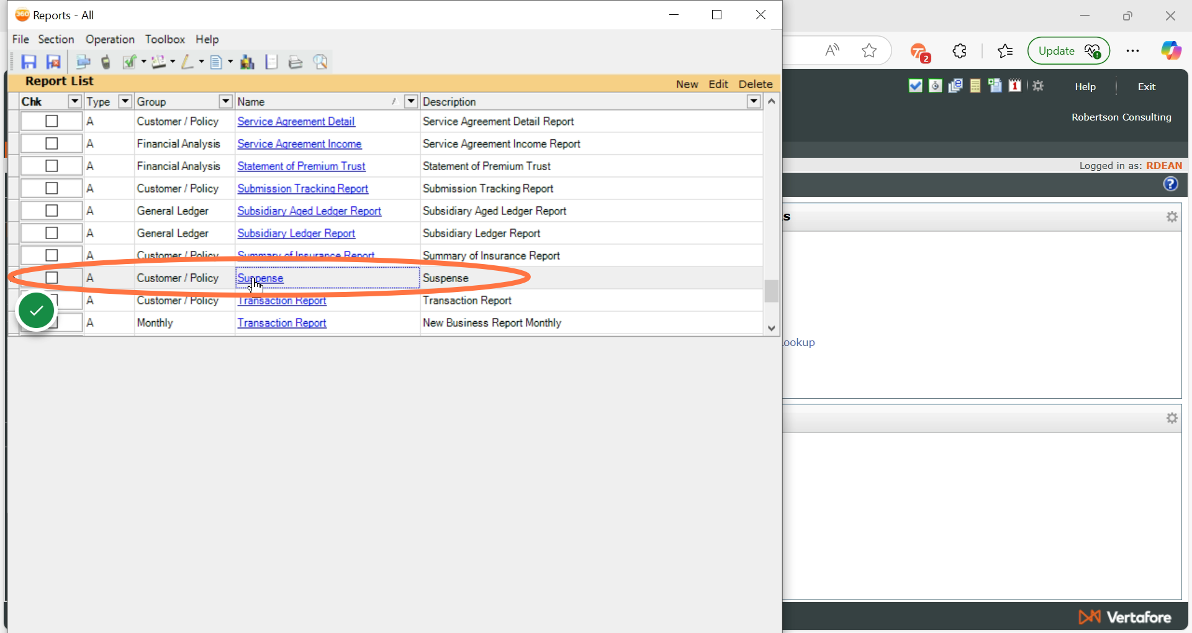Screen dimensions: 1192x633
Task: Click the red calendar icon in Vertafore header
Action: pos(1014,86)
